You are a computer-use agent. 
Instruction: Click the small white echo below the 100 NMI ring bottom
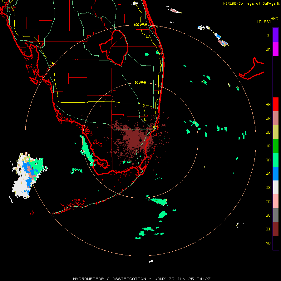[151, 261]
